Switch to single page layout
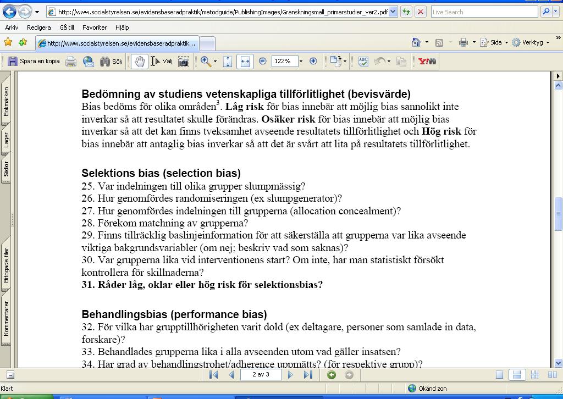 [x=499, y=375]
